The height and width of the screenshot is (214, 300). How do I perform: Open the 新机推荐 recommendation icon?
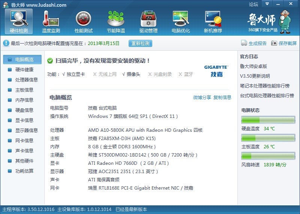(213, 21)
